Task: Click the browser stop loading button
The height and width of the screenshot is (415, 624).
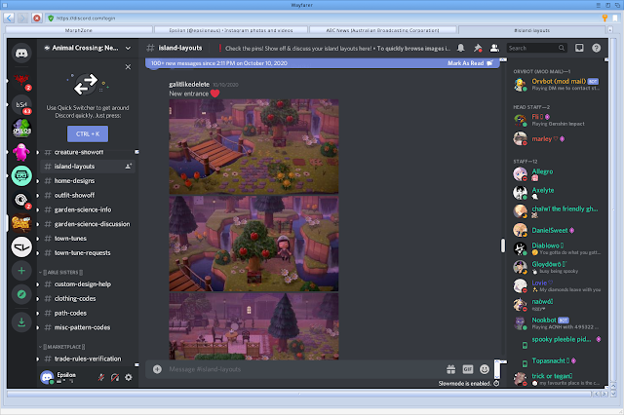Action: click(37, 18)
